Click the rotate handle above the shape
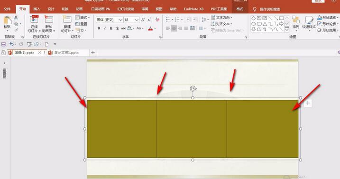 (x=193, y=89)
